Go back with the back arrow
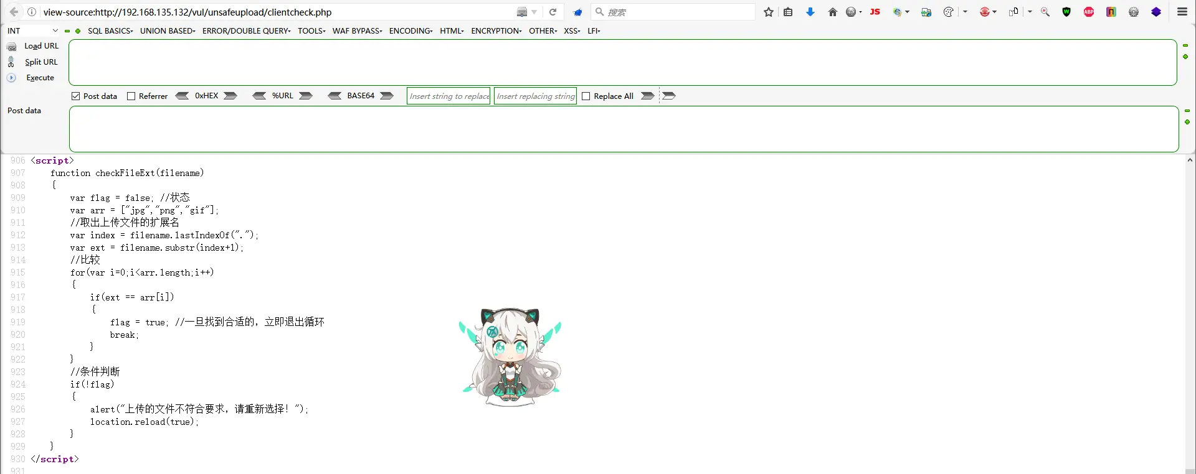Image resolution: width=1196 pixels, height=474 pixels. tap(14, 12)
